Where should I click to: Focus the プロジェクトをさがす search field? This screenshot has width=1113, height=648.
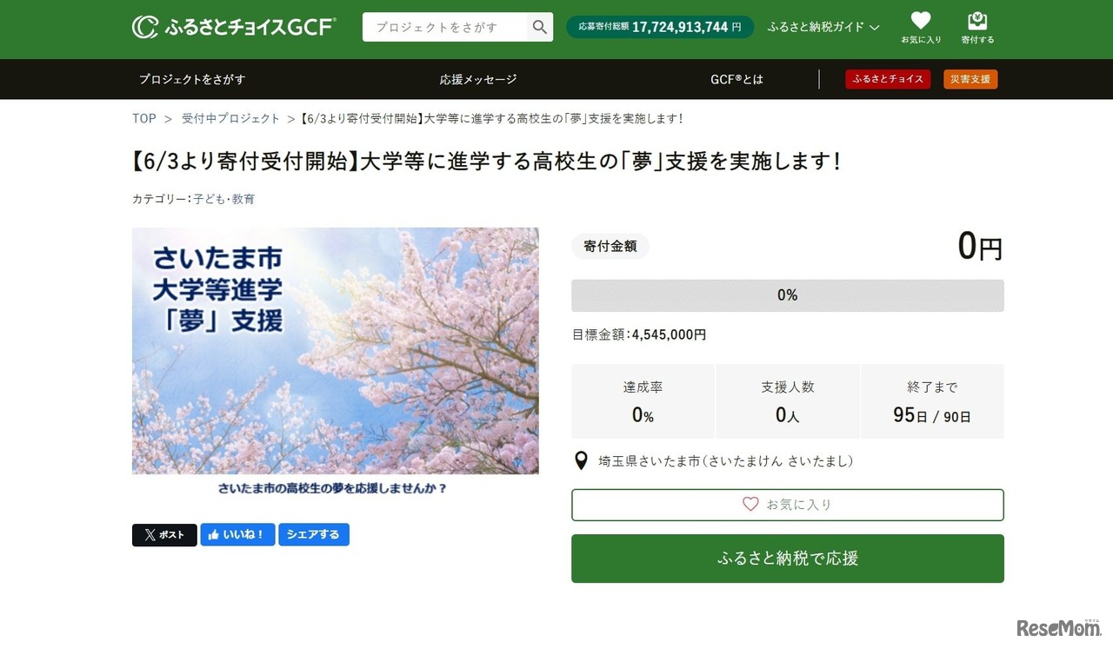point(445,27)
